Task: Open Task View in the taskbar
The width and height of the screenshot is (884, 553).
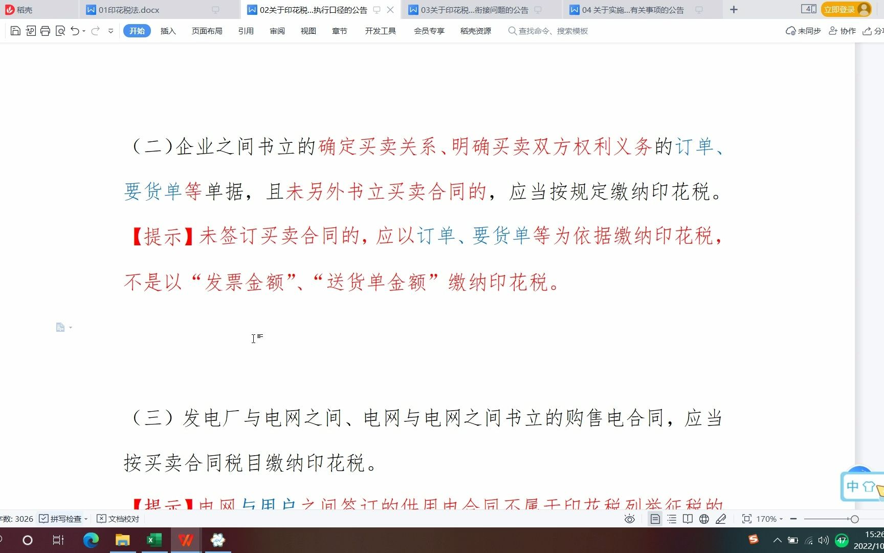Action: point(58,540)
